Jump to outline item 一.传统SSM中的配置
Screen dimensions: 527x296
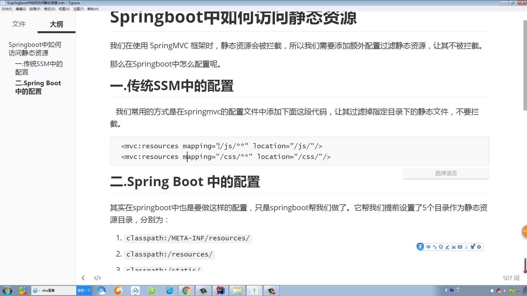click(39, 68)
